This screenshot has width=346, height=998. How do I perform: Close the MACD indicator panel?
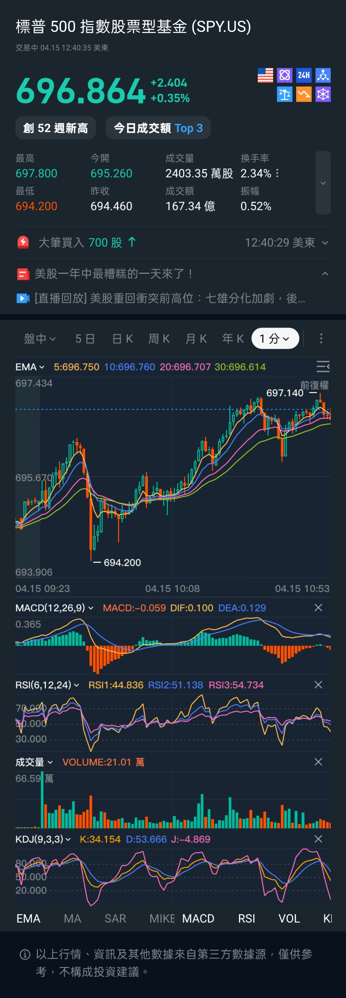coord(318,608)
